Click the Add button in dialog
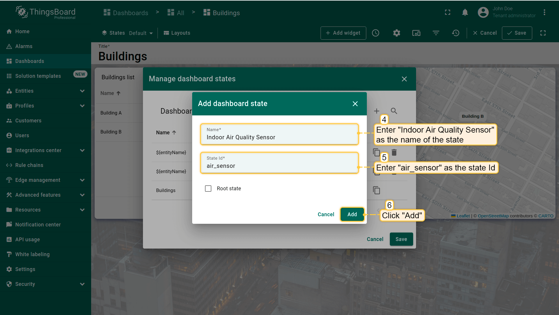 click(352, 214)
